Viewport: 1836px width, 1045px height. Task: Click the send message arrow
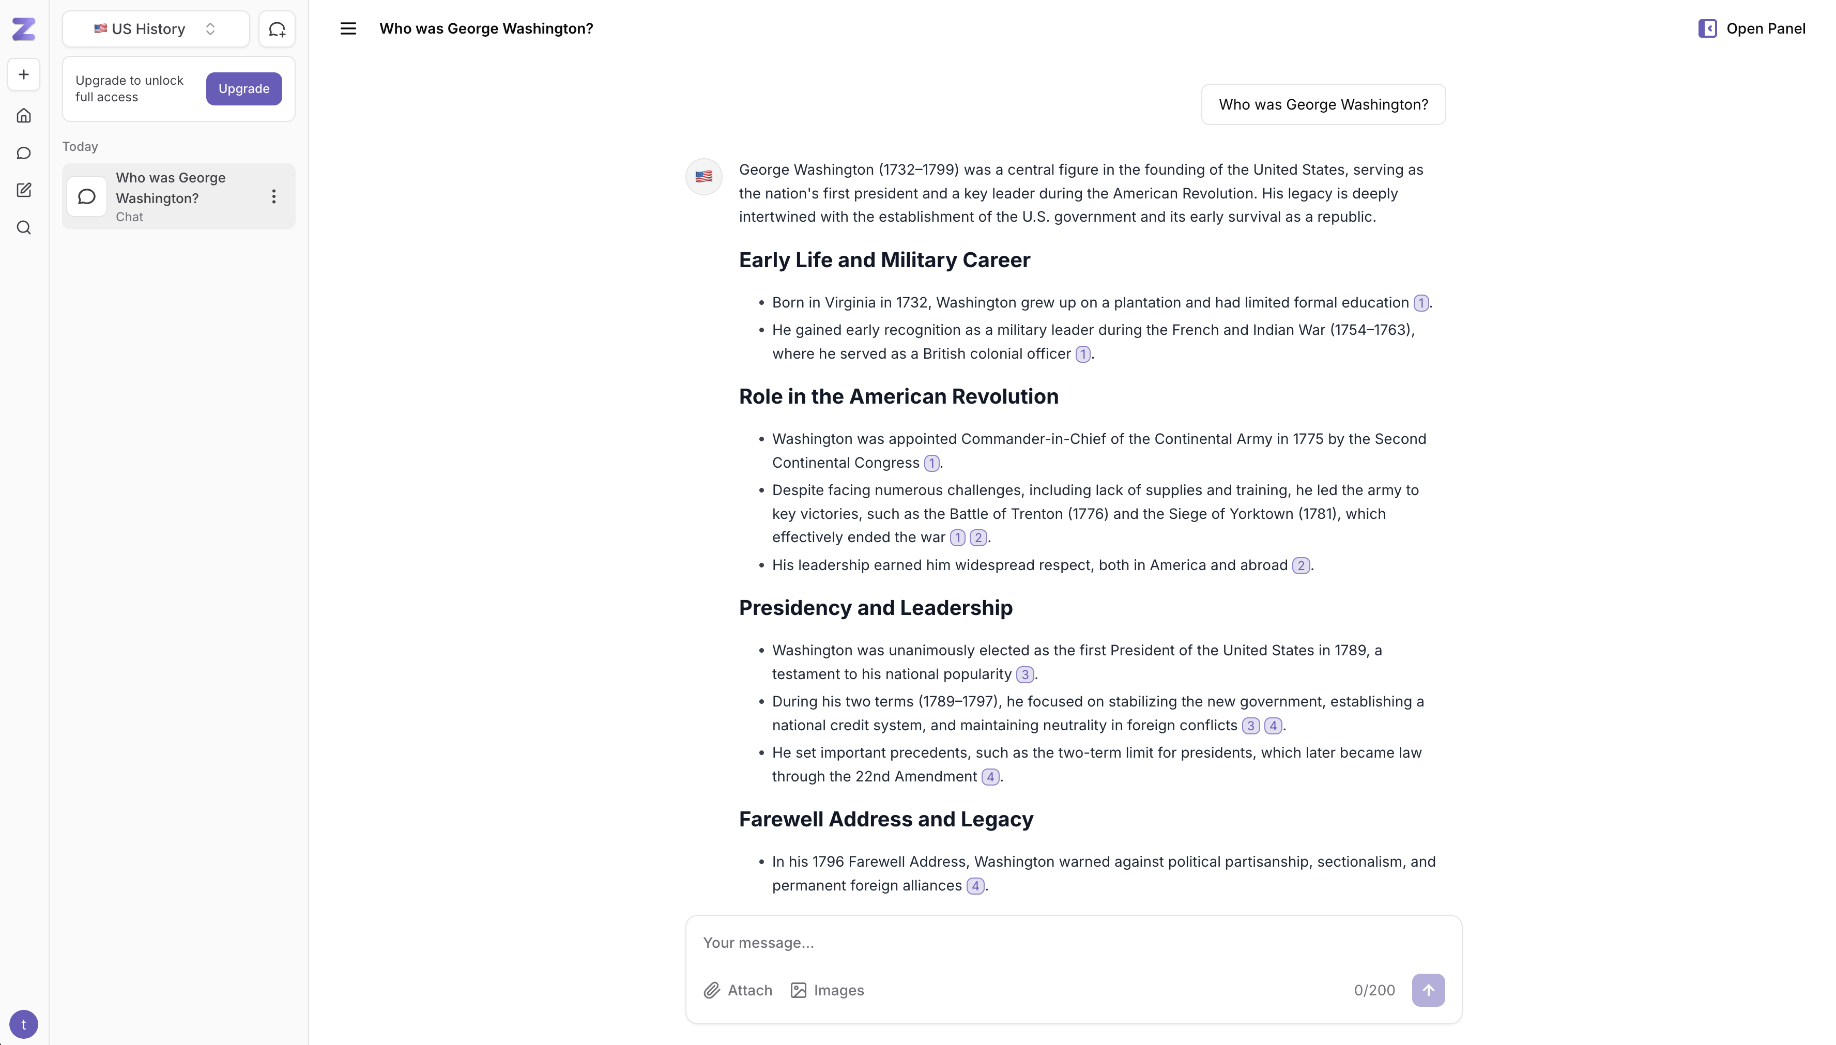(1428, 990)
